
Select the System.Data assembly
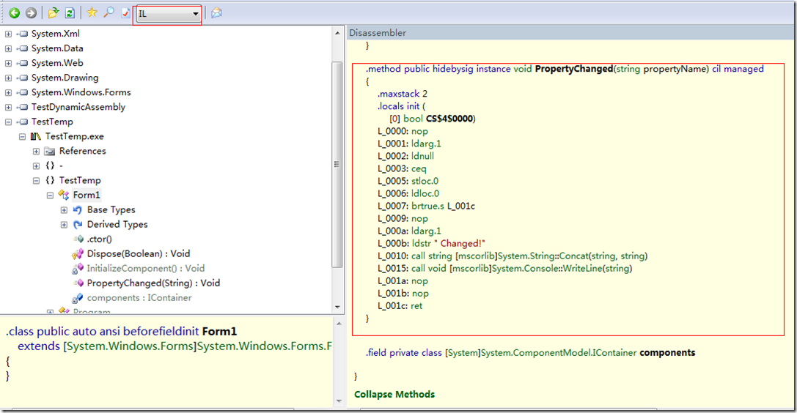[57, 48]
